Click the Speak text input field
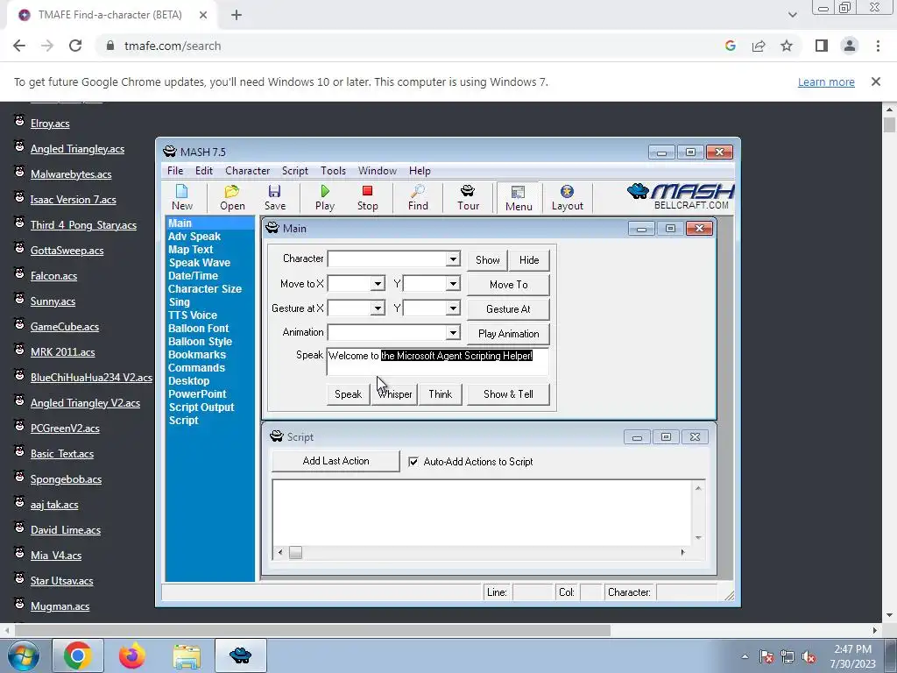Viewport: 897px width, 673px height. pos(438,362)
